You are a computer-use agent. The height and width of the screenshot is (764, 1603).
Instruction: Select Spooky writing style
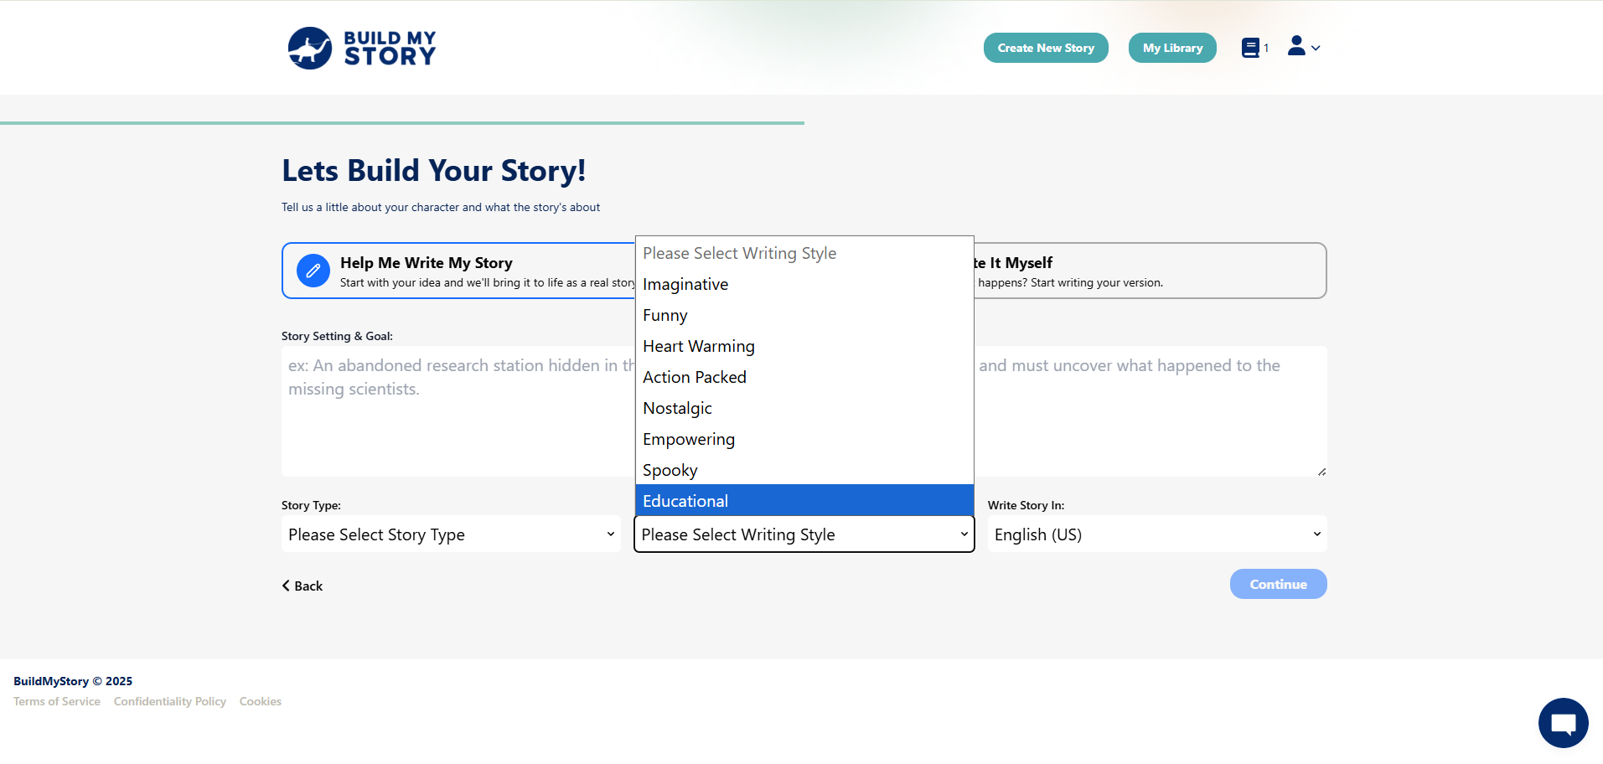670,471
